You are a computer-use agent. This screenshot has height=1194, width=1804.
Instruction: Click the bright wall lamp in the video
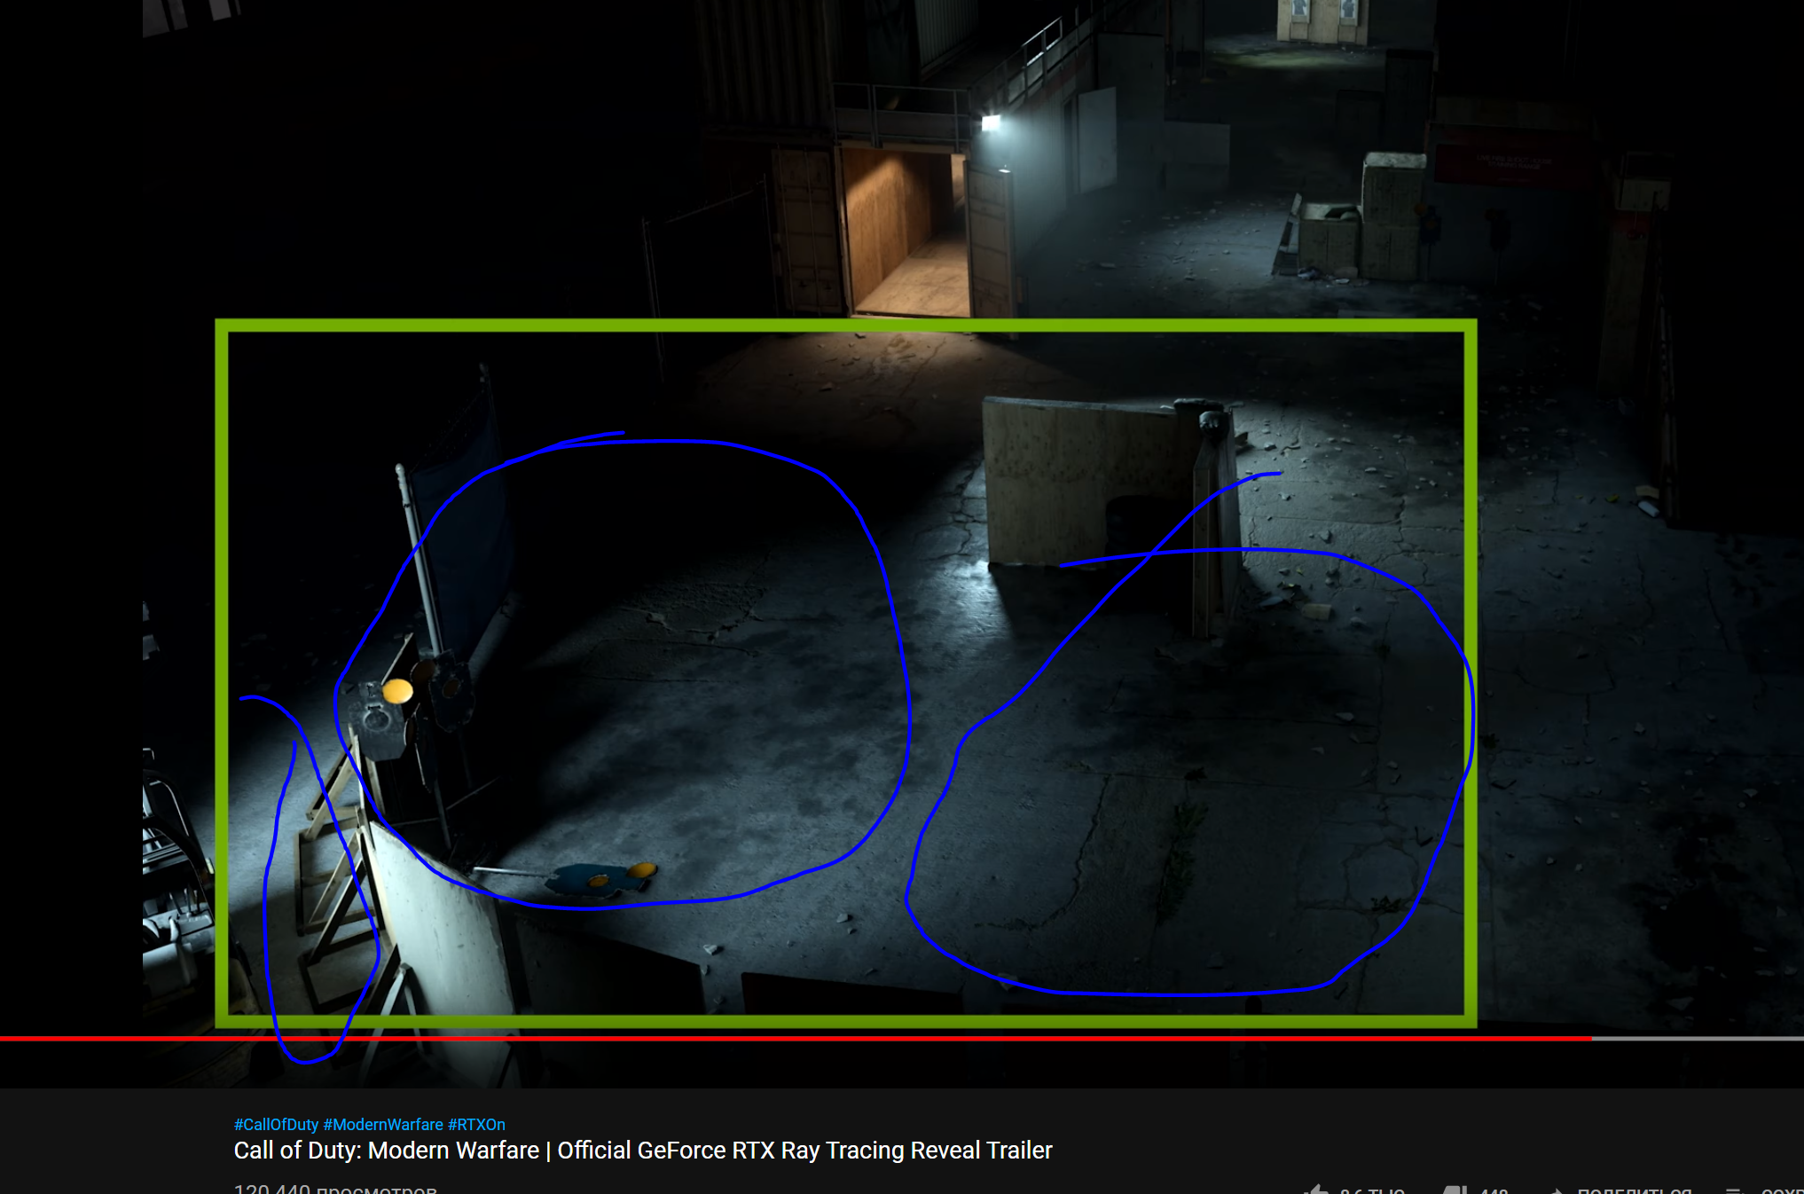pos(991,123)
